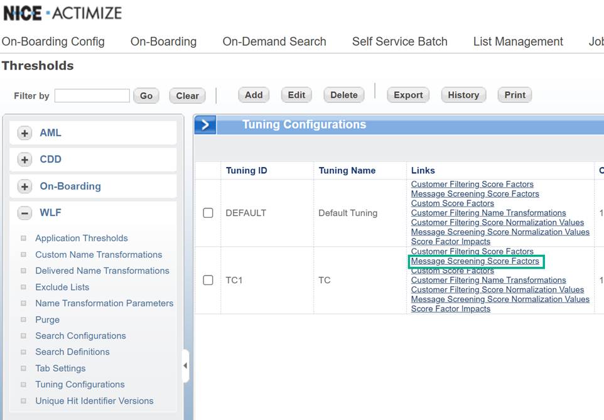
Task: Click the NICE Actimize logo
Action: point(62,13)
